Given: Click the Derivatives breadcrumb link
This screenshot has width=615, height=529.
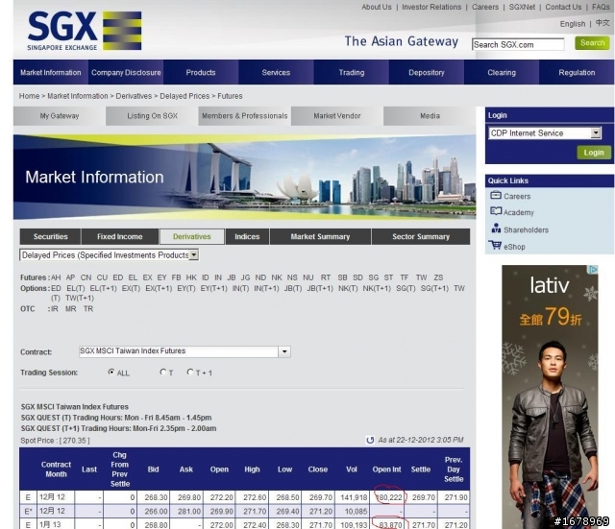Looking at the screenshot, I should pos(134,96).
